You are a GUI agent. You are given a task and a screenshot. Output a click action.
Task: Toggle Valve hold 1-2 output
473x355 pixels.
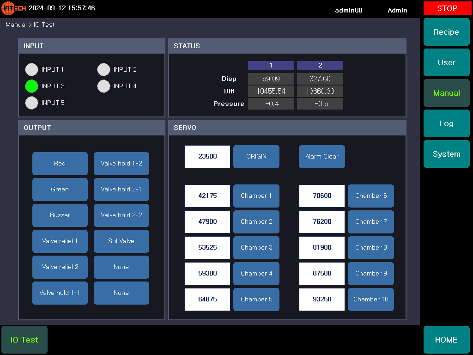coord(121,164)
